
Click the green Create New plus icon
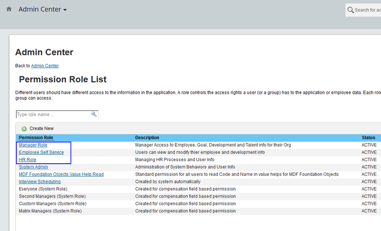(24, 129)
